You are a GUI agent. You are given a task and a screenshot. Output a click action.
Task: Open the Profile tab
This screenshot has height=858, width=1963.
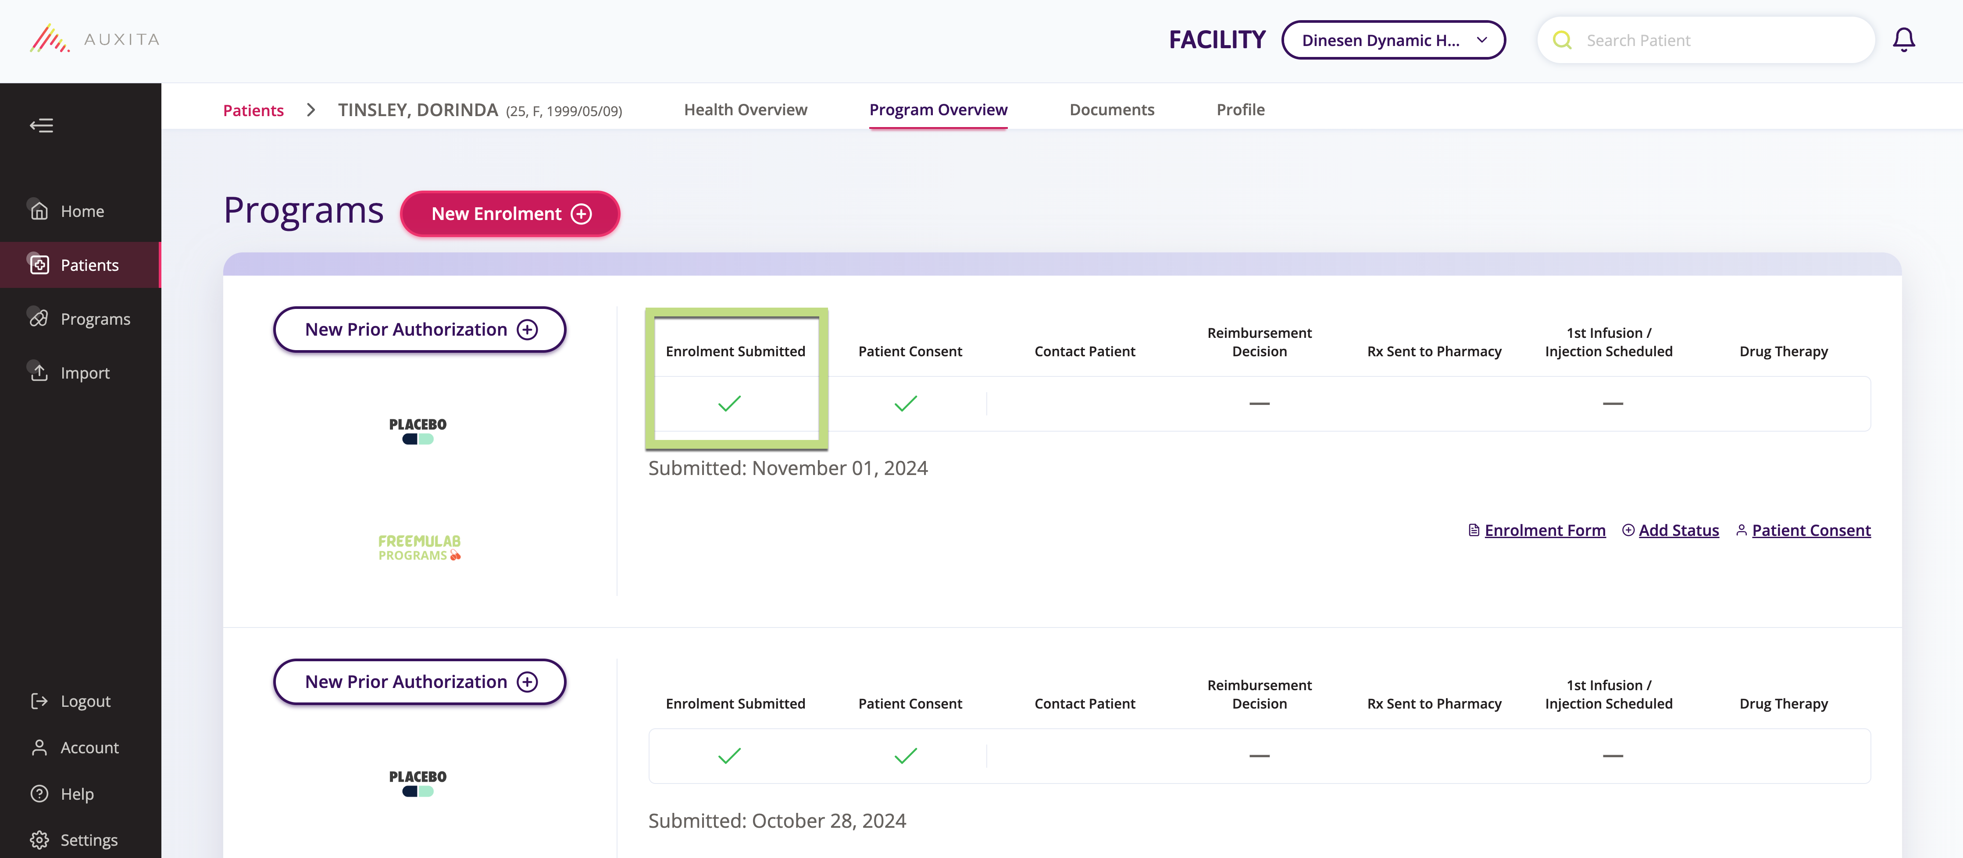tap(1240, 110)
